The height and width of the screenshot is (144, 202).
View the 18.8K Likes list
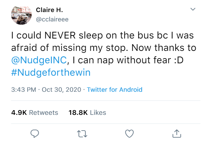click(87, 113)
